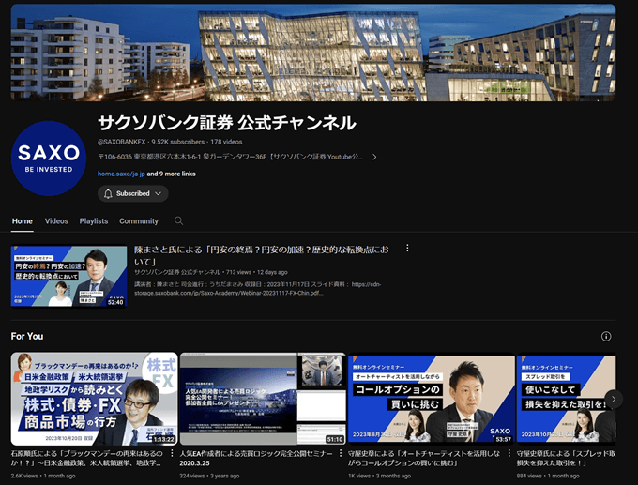This screenshot has width=638, height=485.
Task: Click the 'For You' section heading
Action: tap(27, 336)
